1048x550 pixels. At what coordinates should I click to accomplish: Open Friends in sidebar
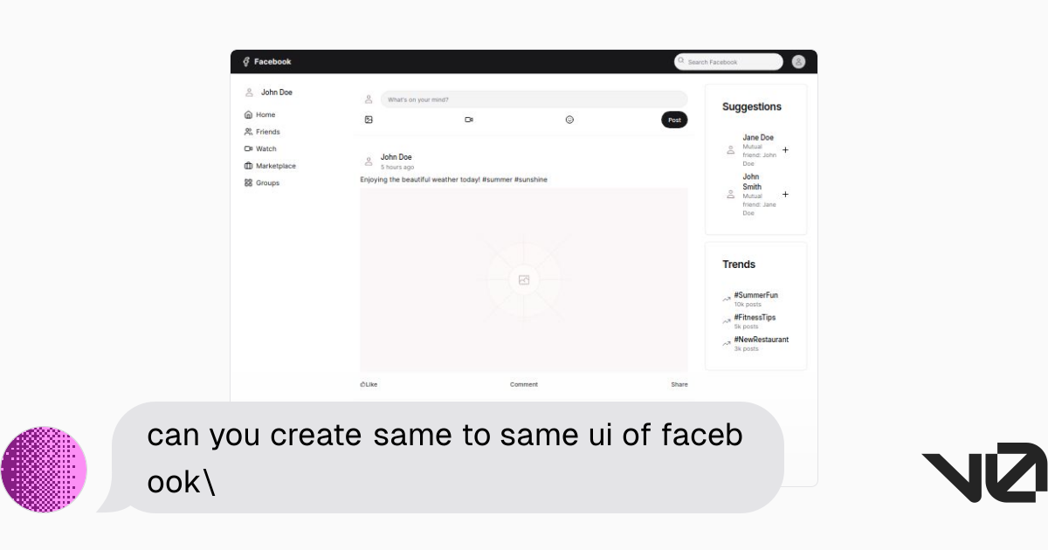[x=262, y=132]
